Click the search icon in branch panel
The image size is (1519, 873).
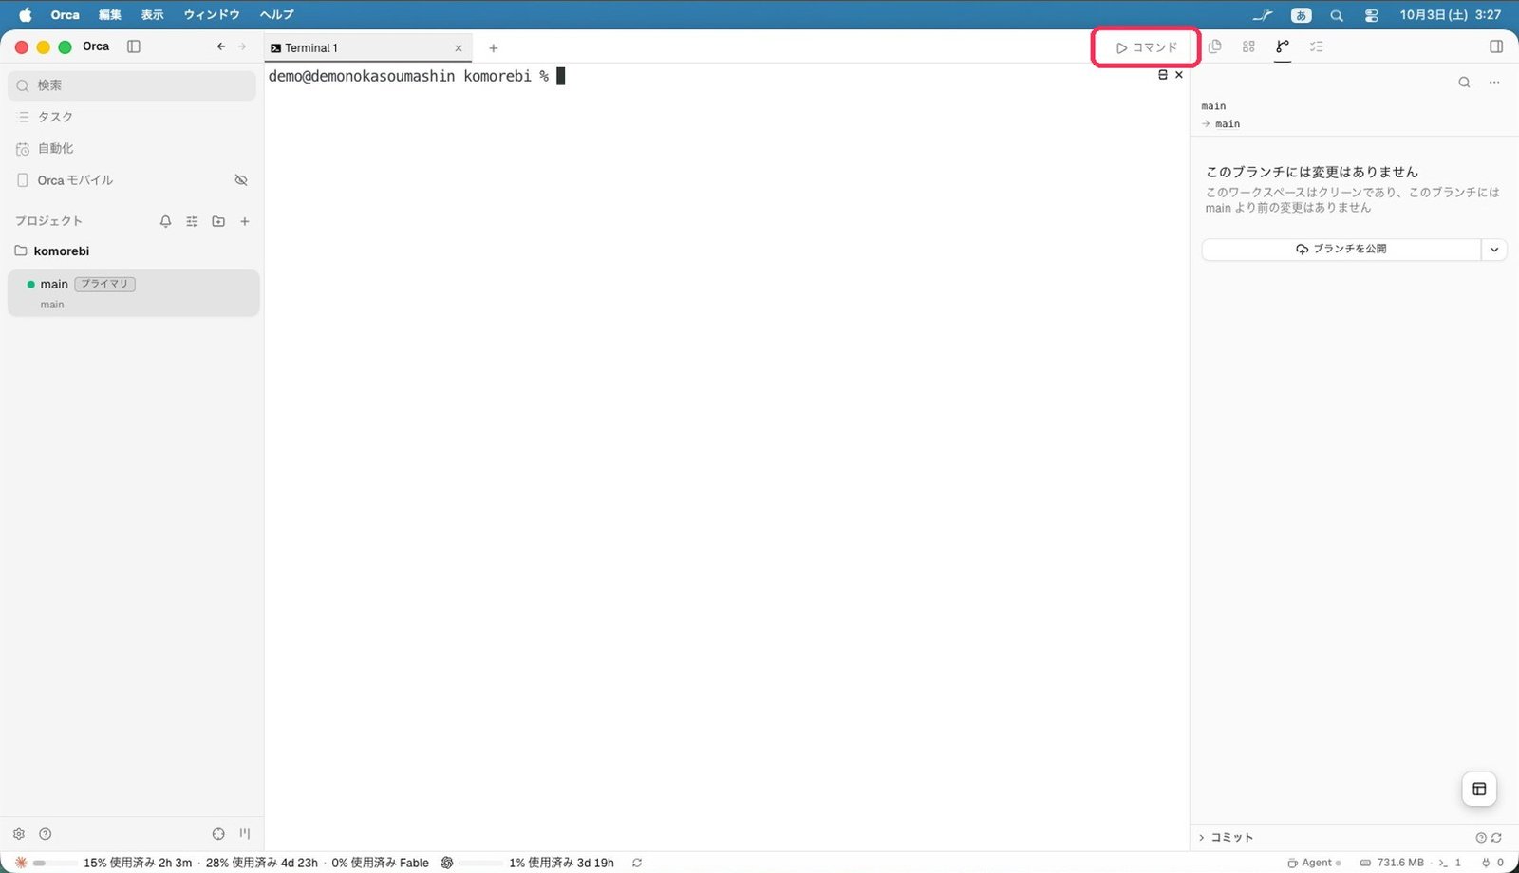coord(1464,83)
